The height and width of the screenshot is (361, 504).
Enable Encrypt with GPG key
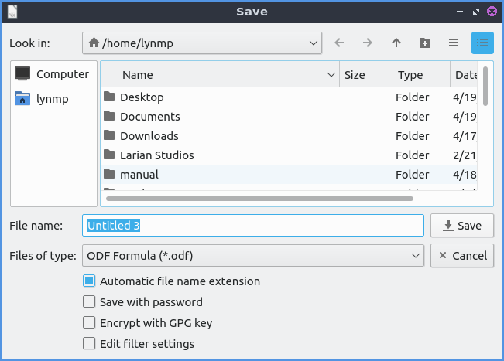[x=89, y=323]
